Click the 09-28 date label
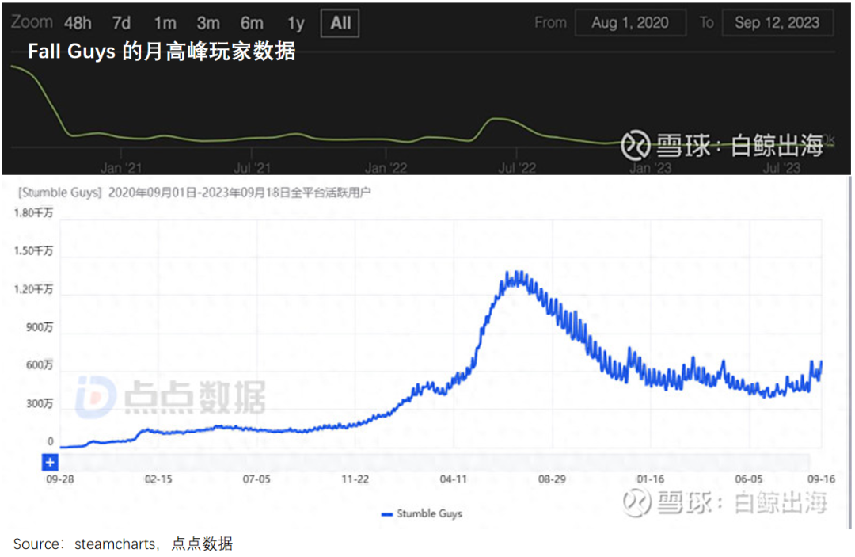Screen dimensions: 855x557 click(60, 479)
